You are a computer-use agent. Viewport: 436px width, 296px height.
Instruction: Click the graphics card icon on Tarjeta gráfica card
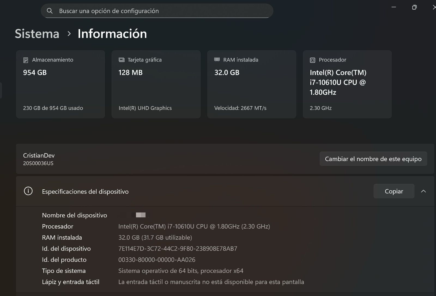pyautogui.click(x=121, y=60)
